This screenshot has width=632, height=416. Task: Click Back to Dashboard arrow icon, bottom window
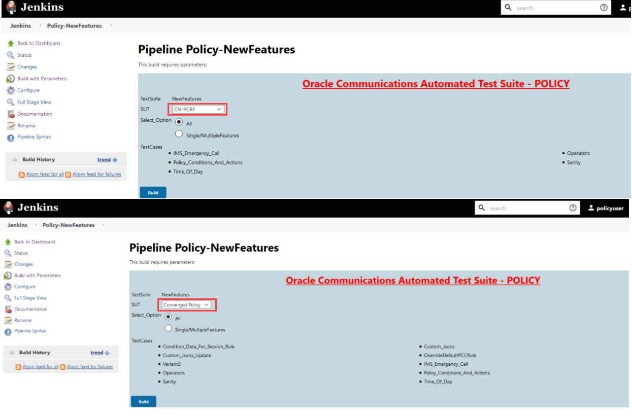point(8,242)
